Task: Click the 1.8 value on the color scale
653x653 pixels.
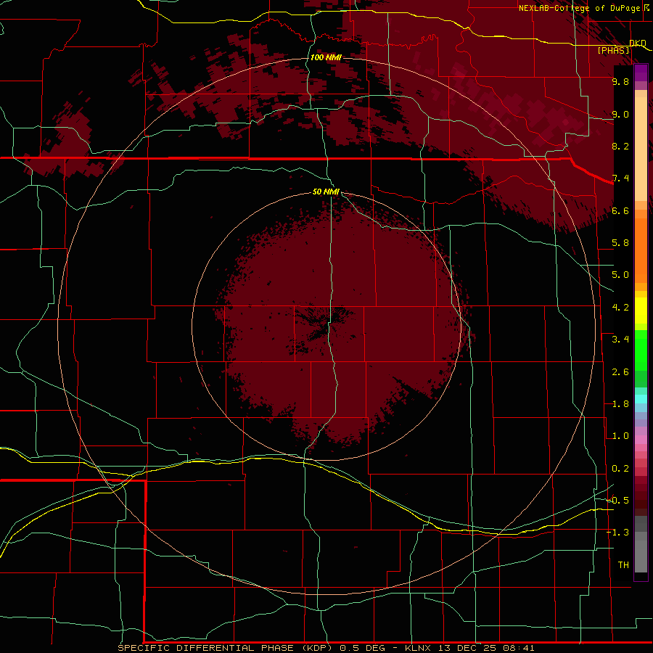Action: coord(620,404)
